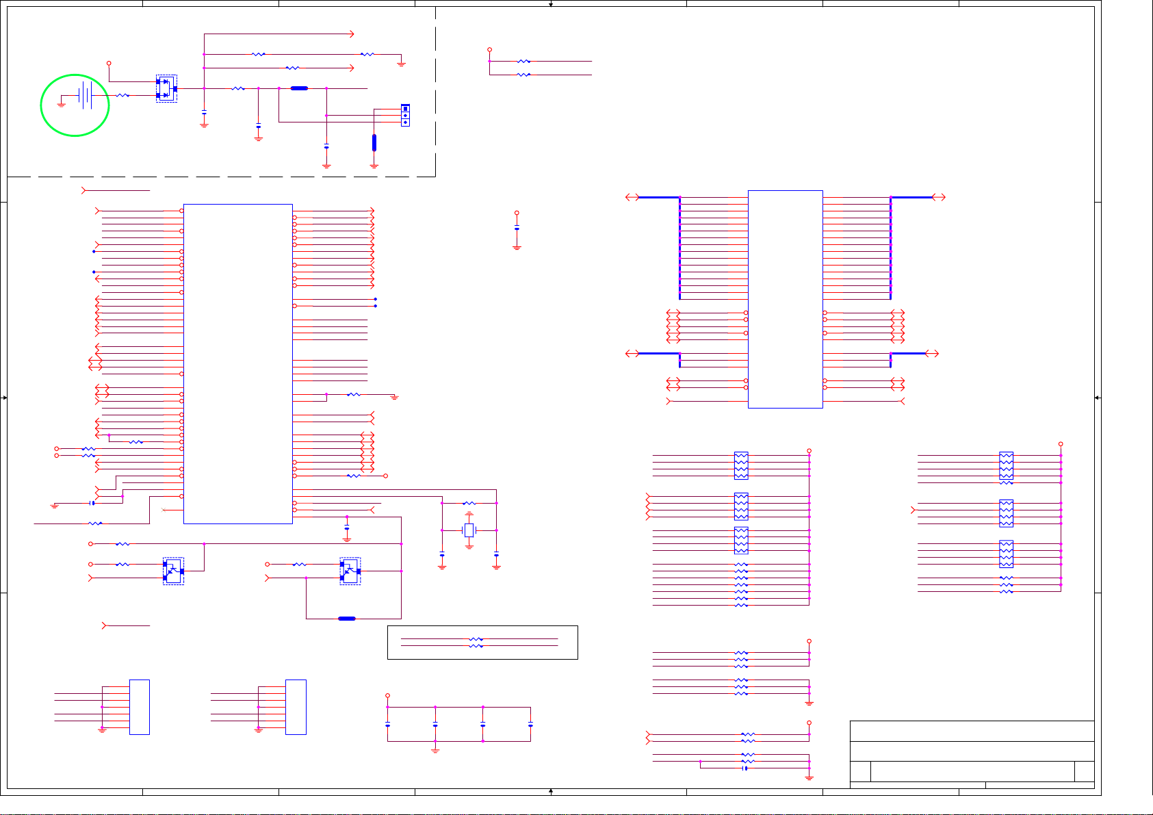Click the boxed note containing two resistors

click(482, 643)
